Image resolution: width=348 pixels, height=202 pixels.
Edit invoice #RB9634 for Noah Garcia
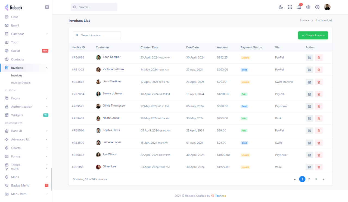click(309, 118)
